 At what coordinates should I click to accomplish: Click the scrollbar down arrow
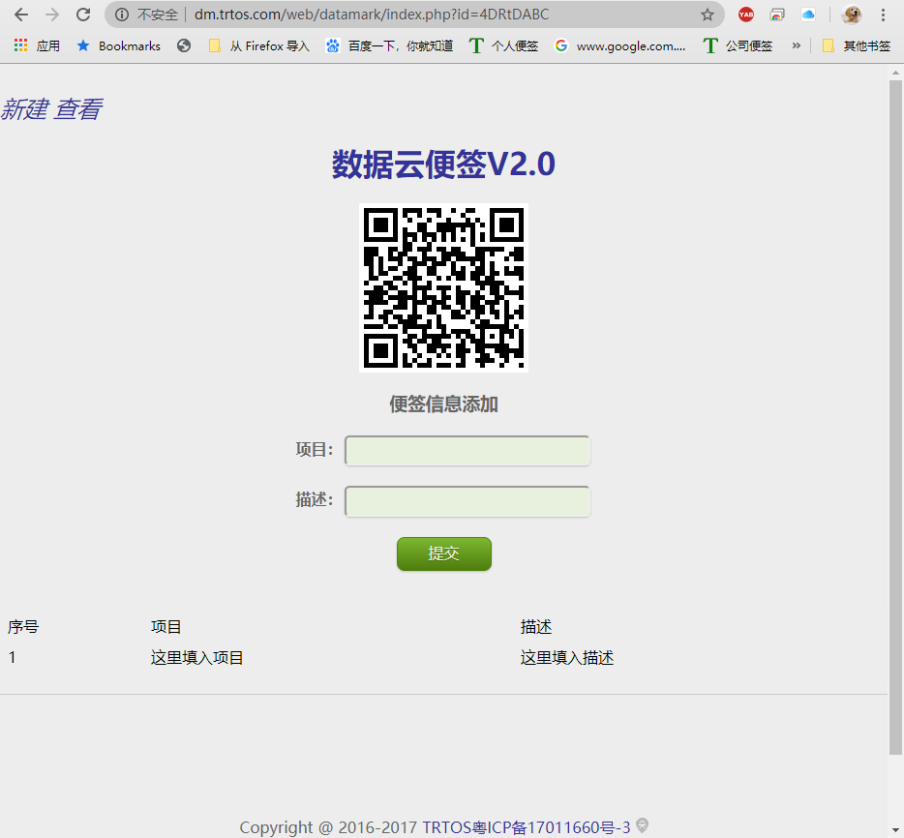tap(895, 831)
